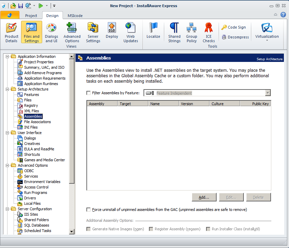Select Application Requirements tree item
Image resolution: width=289 pixels, height=248 pixels.
tap(45, 78)
